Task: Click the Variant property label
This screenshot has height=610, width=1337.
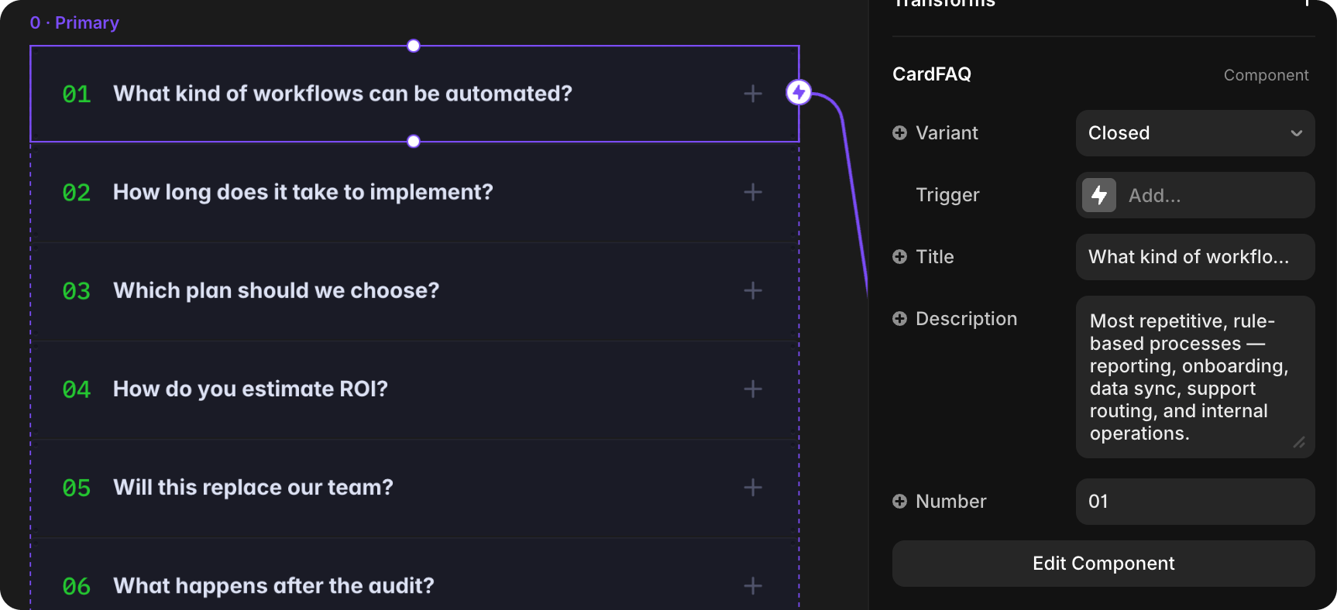Action: pos(947,133)
